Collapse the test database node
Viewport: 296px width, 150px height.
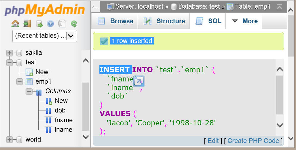9,62
